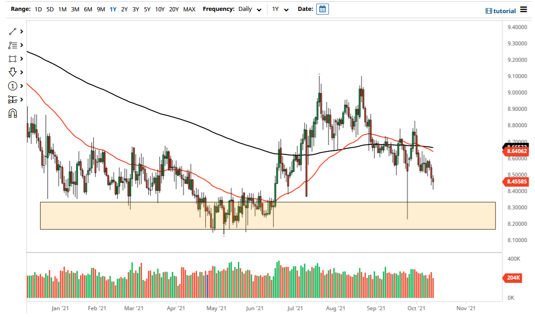Select the rectangle shape tool
This screenshot has height=317, width=535.
click(13, 59)
